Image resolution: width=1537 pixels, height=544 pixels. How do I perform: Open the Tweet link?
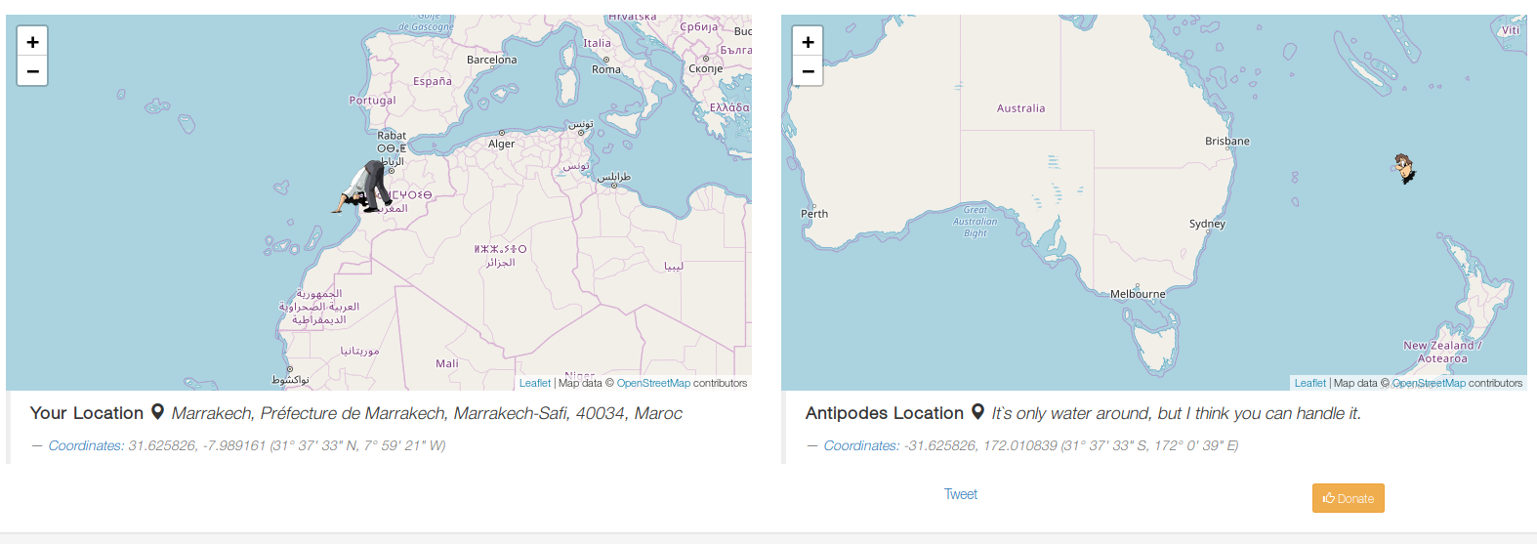click(960, 494)
